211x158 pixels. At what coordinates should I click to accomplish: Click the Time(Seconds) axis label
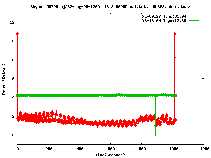click(x=110, y=155)
